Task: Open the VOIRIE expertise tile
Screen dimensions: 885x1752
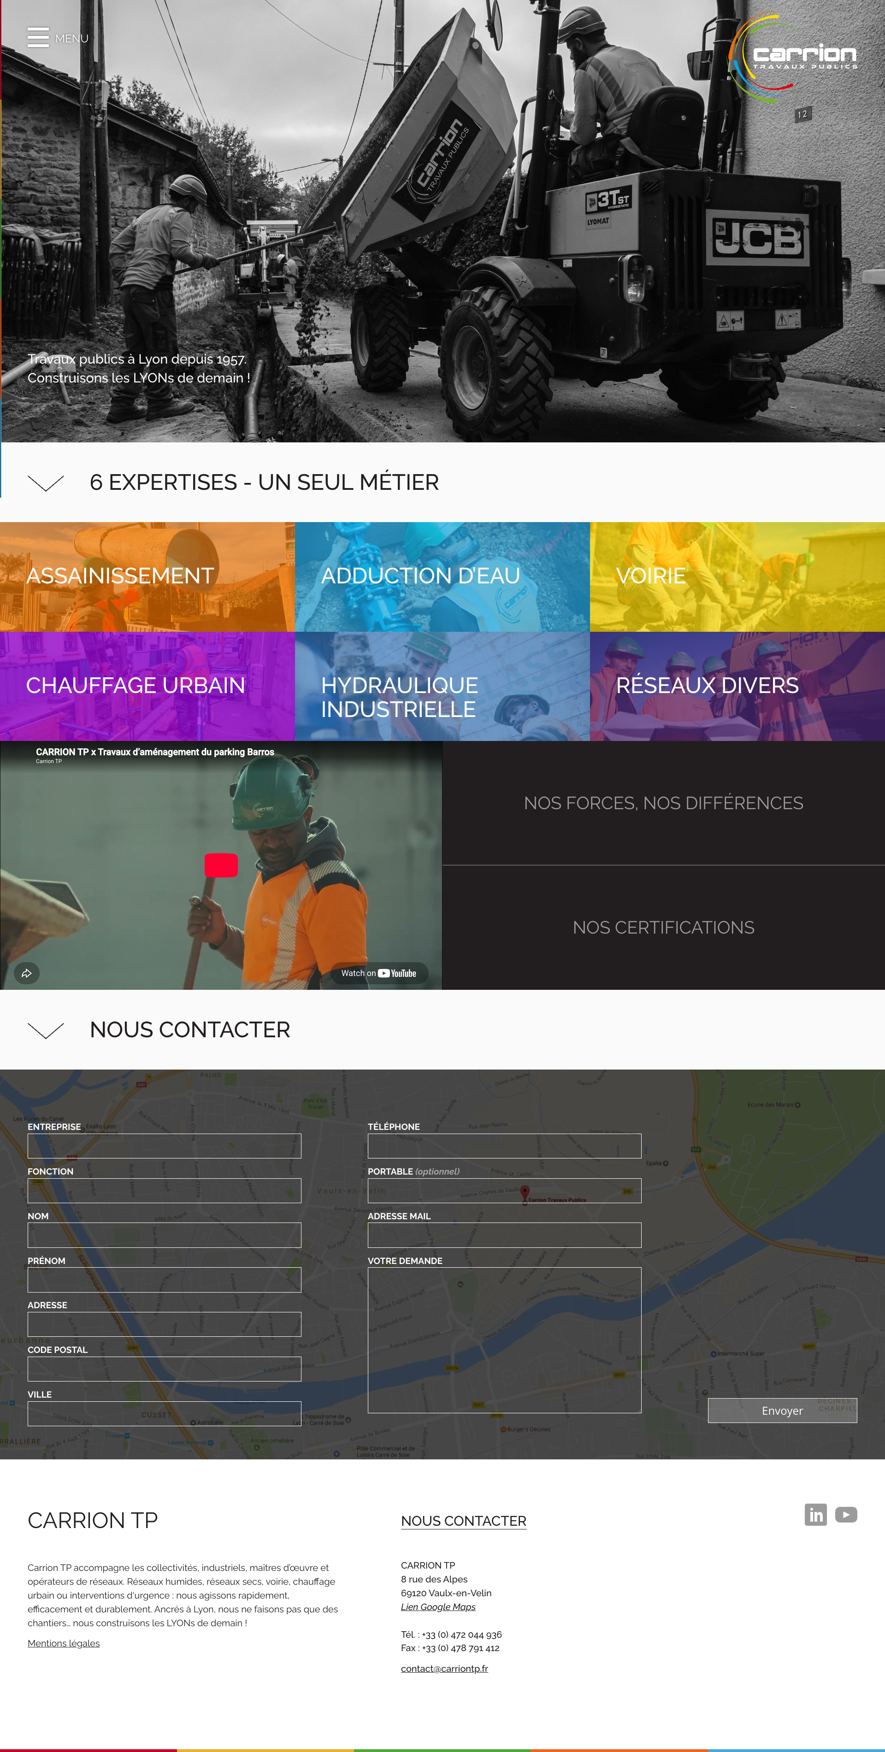Action: tap(737, 577)
